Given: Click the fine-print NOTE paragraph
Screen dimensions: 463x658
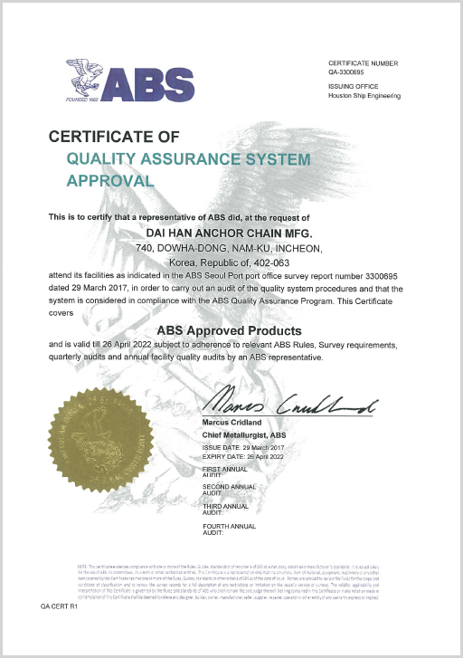Looking at the screenshot, I should click(x=229, y=583).
